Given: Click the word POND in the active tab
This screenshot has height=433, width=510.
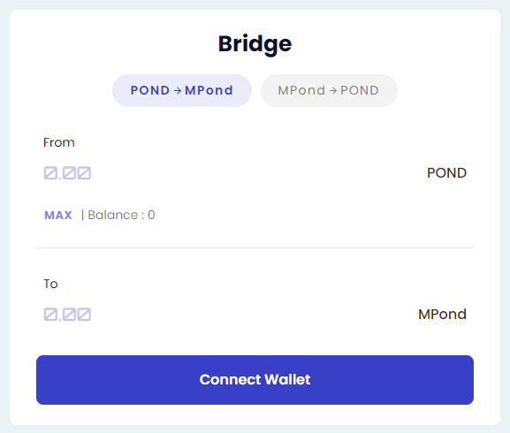Looking at the screenshot, I should (150, 90).
